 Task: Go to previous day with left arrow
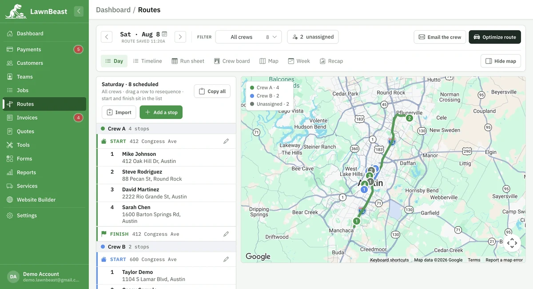click(107, 37)
